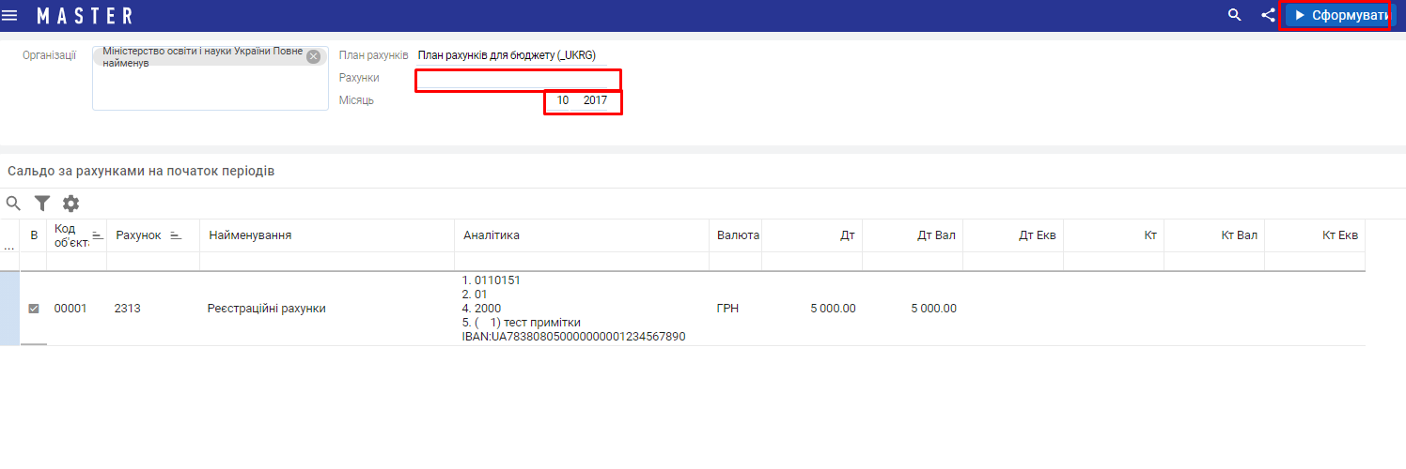Click the search icon in top bar
Viewport: 1406px width, 469px height.
pyautogui.click(x=1235, y=16)
